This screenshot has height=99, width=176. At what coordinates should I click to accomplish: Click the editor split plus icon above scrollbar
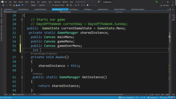coord(170,14)
